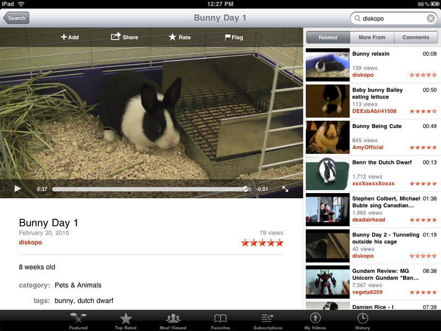Clear the diskopo search text

[431, 19]
